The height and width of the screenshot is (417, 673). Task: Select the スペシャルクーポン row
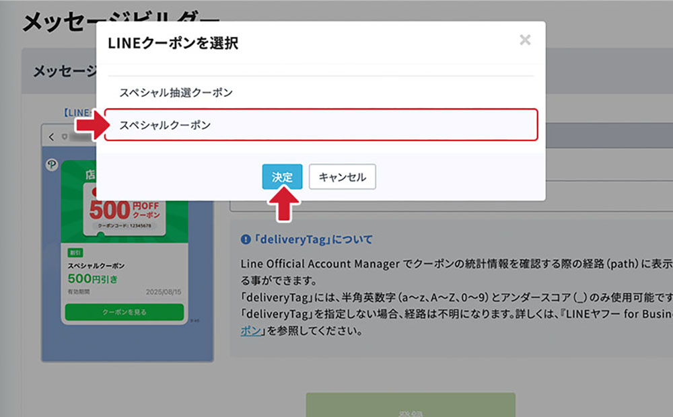[320, 125]
